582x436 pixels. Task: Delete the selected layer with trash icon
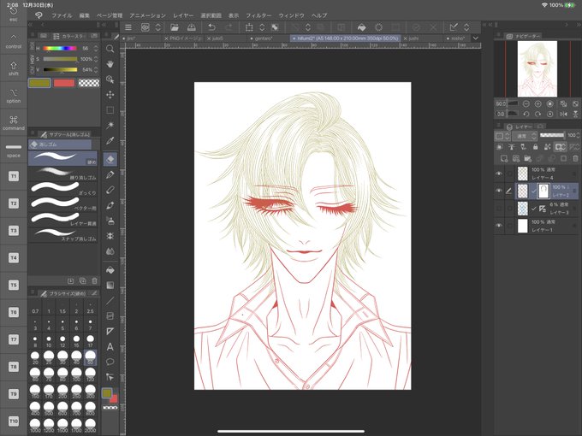(x=575, y=159)
